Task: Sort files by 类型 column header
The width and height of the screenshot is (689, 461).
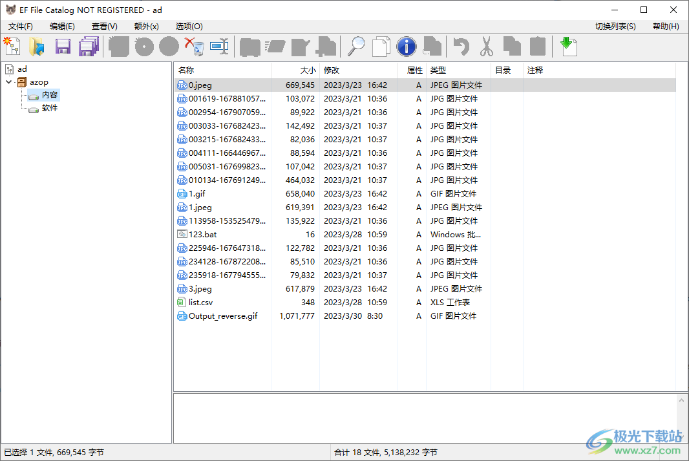Action: pyautogui.click(x=458, y=70)
